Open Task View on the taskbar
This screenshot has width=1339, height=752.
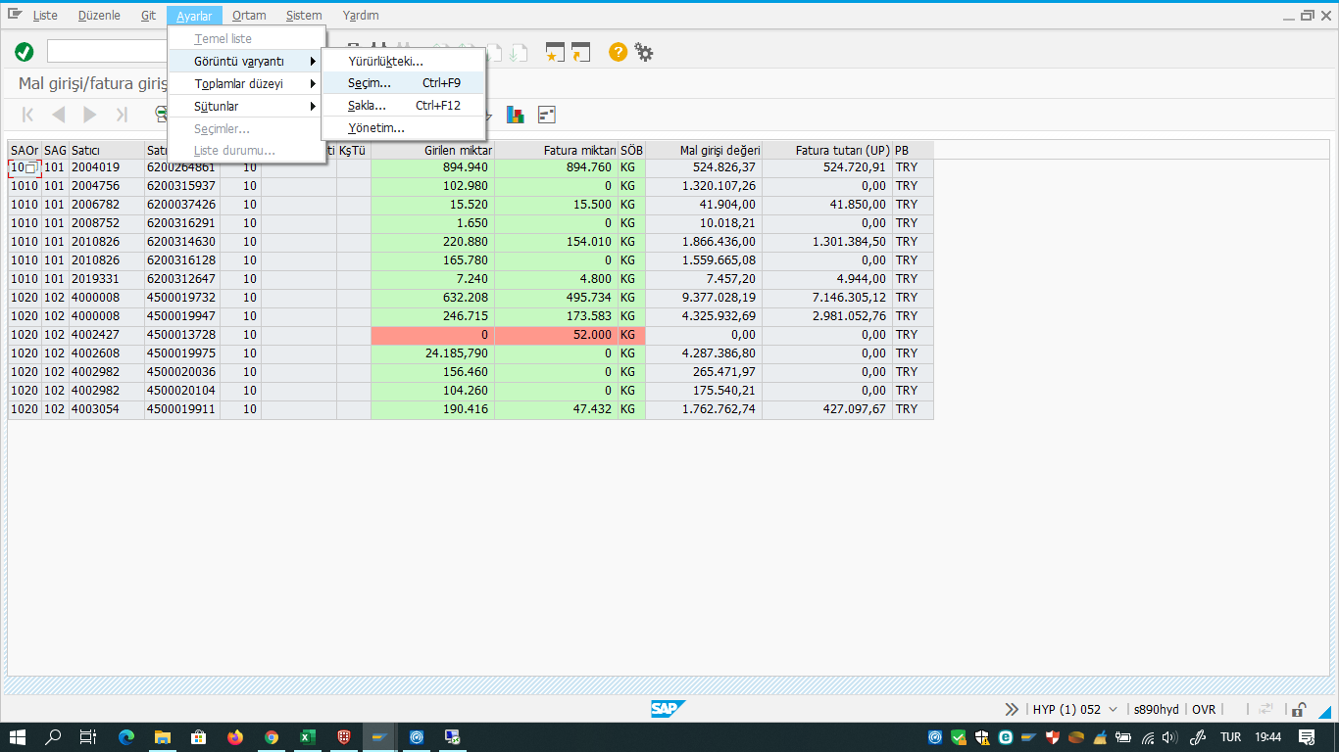click(x=88, y=737)
